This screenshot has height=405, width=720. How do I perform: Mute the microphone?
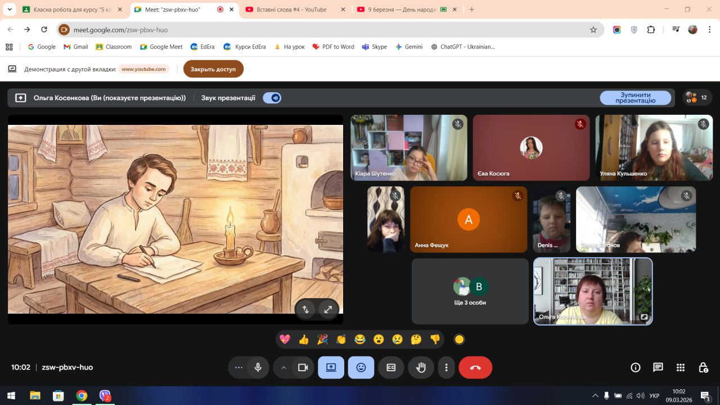(258, 367)
